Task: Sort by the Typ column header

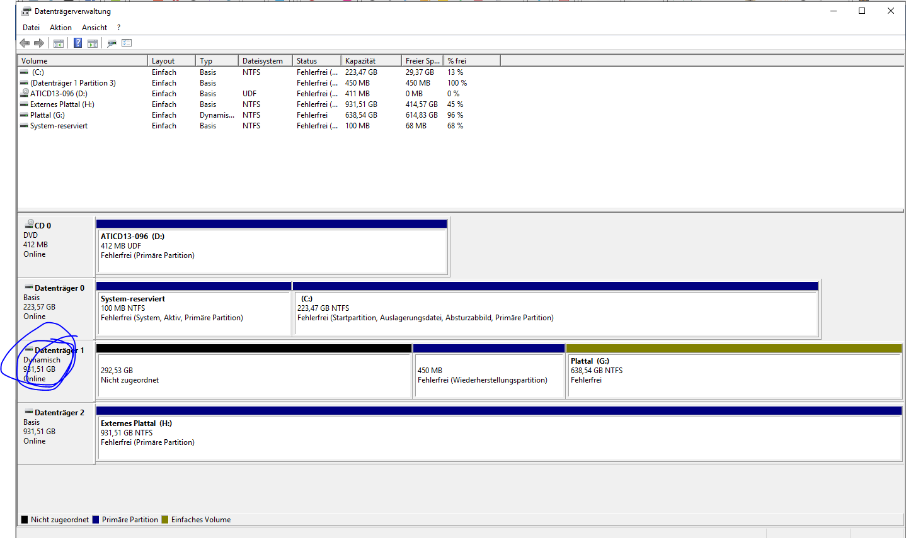Action: coord(217,60)
